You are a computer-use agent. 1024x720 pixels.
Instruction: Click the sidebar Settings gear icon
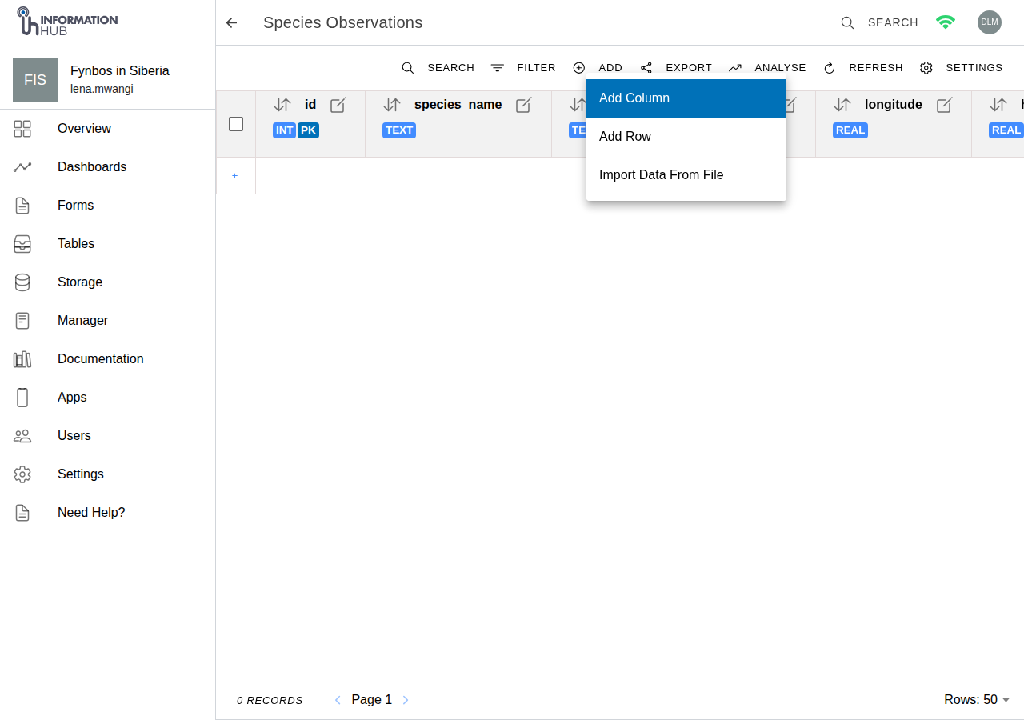click(22, 474)
